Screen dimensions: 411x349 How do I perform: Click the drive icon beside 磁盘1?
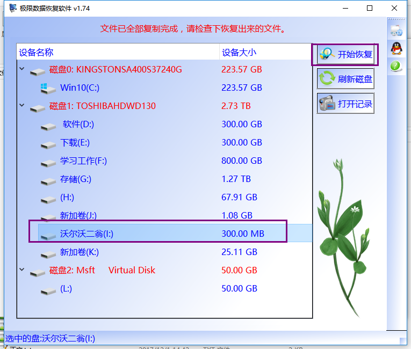[x=37, y=108]
